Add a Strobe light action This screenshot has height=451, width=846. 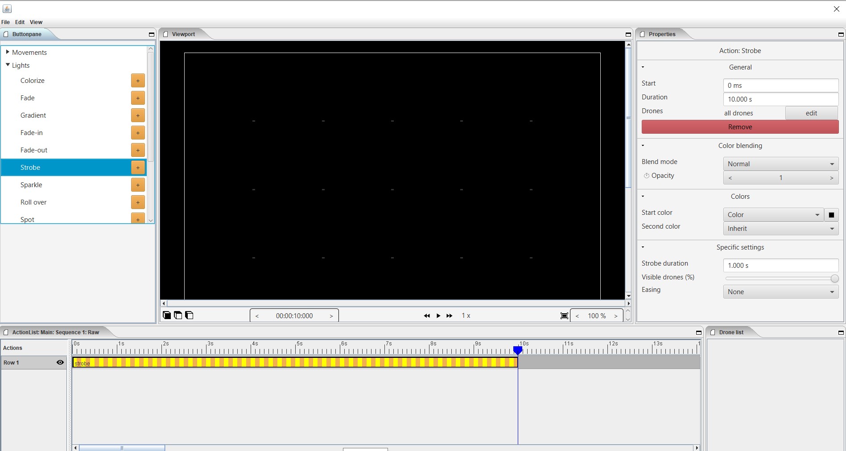(138, 168)
